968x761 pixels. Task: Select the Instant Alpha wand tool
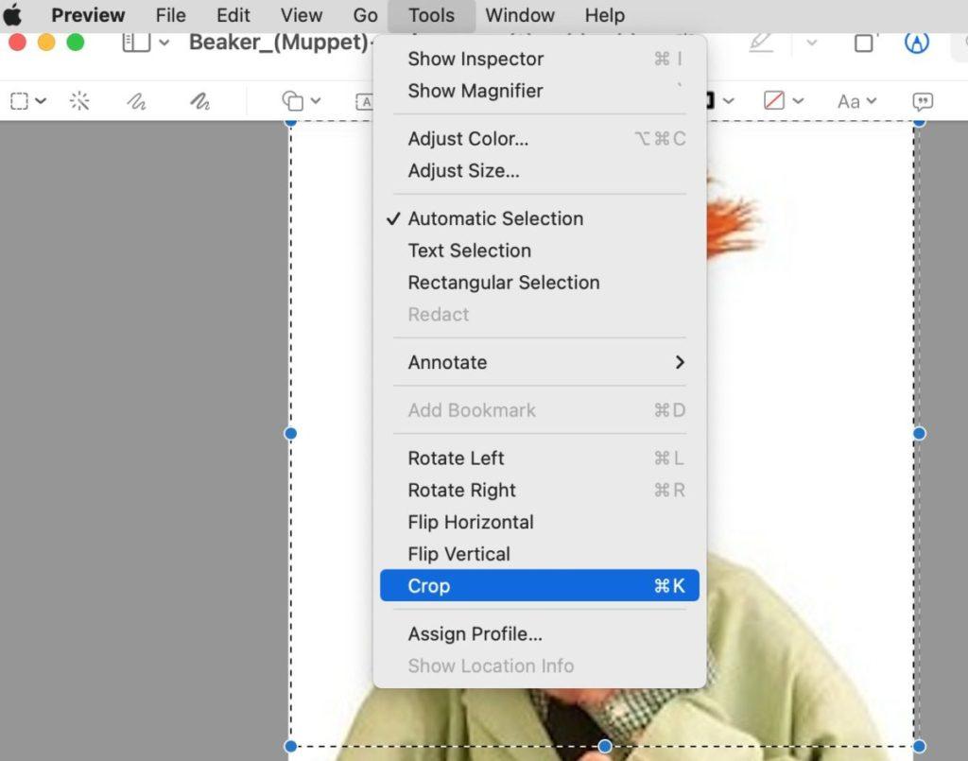79,101
